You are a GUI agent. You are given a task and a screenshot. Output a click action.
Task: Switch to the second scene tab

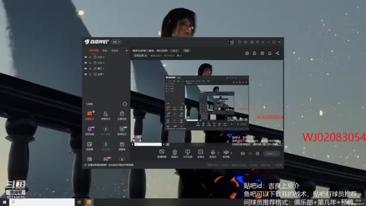point(105,50)
